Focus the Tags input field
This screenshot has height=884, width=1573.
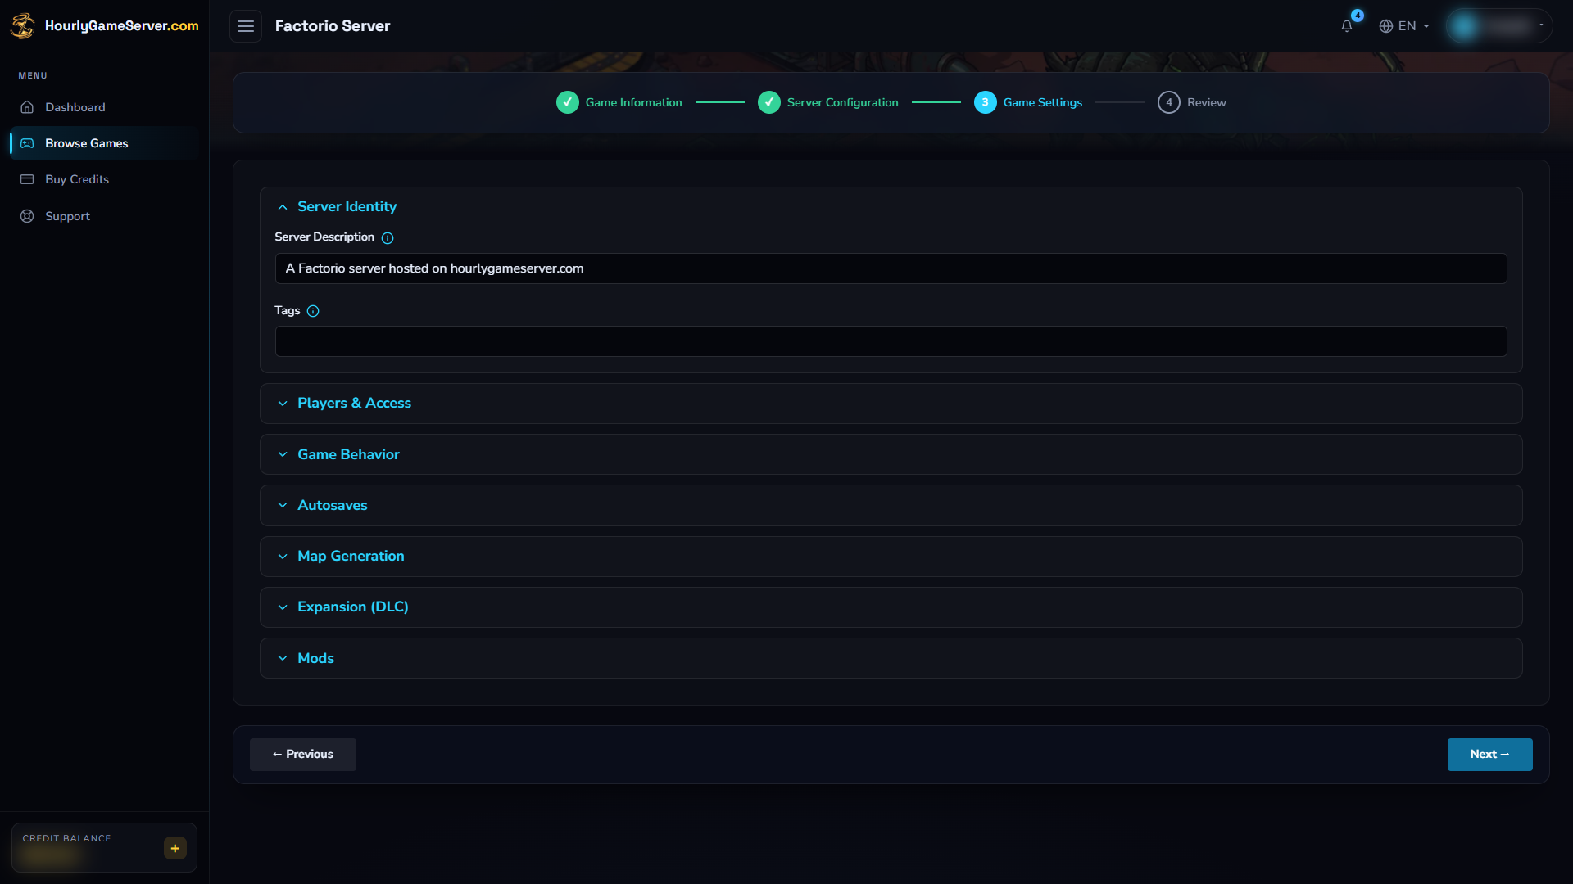[891, 341]
